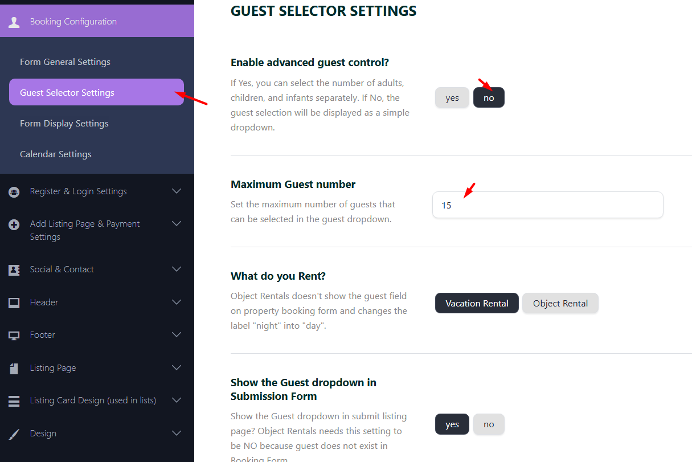Open Form Display Settings link
This screenshot has width=692, height=462.
(x=64, y=124)
